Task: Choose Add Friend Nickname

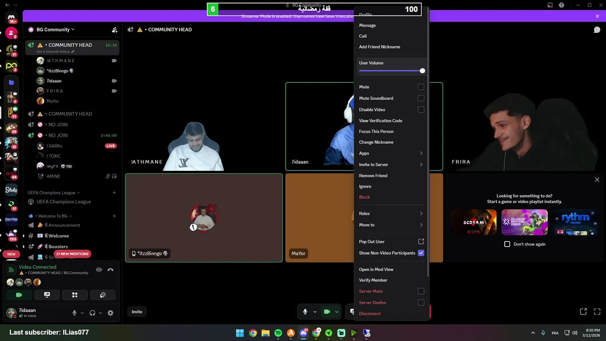Action: (x=391, y=47)
